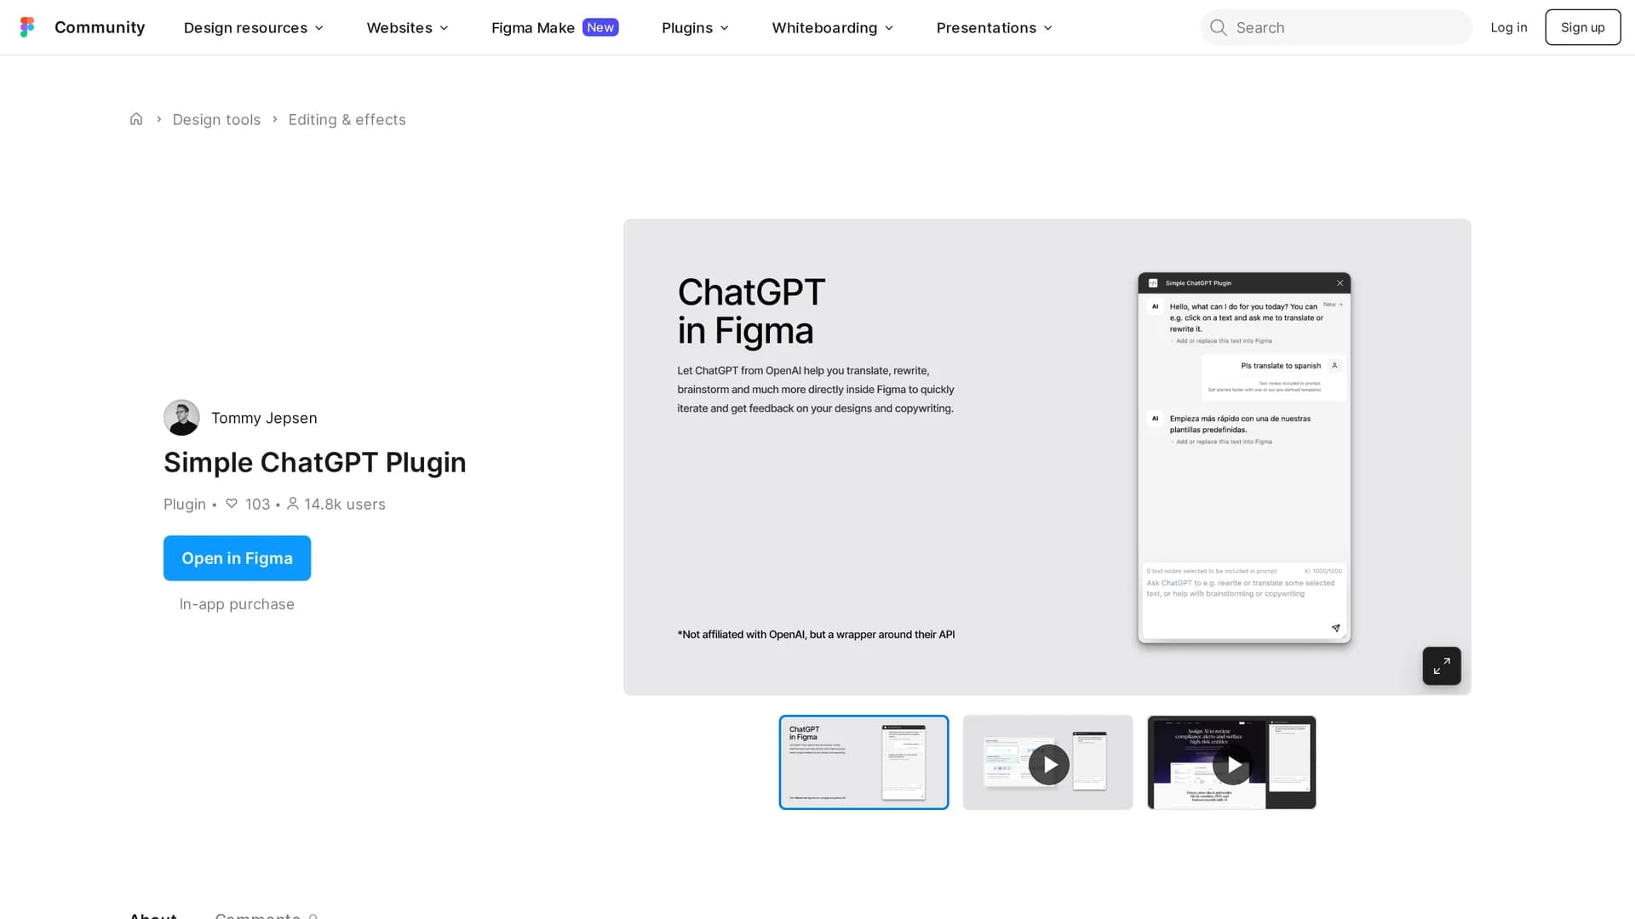This screenshot has width=1635, height=919.
Task: Go to the Community home link
Action: (100, 27)
